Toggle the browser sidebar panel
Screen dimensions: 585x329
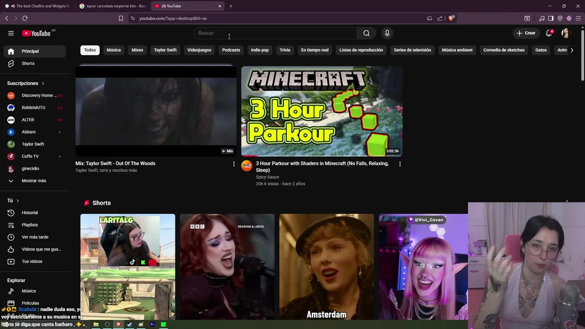(x=551, y=18)
